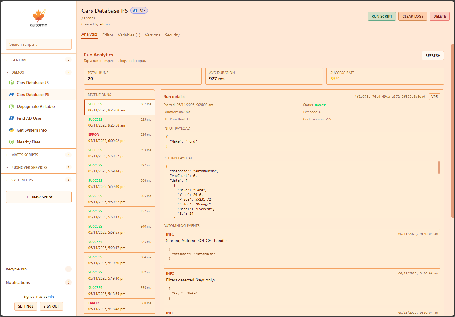Select the run at 5:59:13 pm

pos(119,214)
